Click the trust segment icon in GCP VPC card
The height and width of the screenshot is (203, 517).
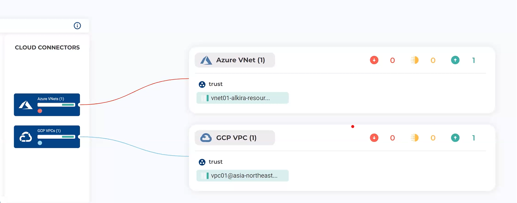[202, 162]
